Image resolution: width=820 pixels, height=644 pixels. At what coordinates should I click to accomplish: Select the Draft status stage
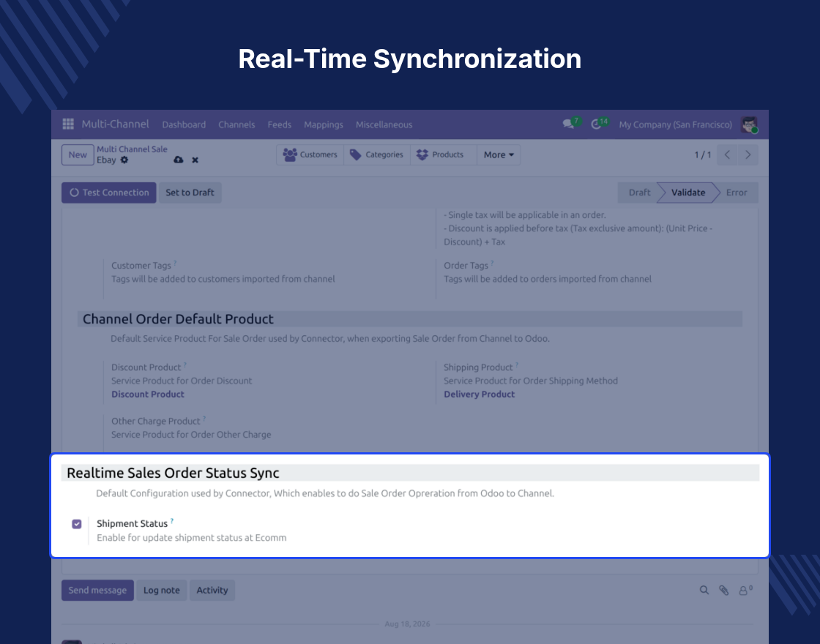tap(639, 192)
